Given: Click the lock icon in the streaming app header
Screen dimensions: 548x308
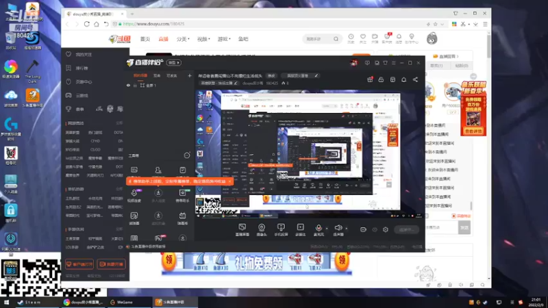Looking at the screenshot, I should coord(381,79).
